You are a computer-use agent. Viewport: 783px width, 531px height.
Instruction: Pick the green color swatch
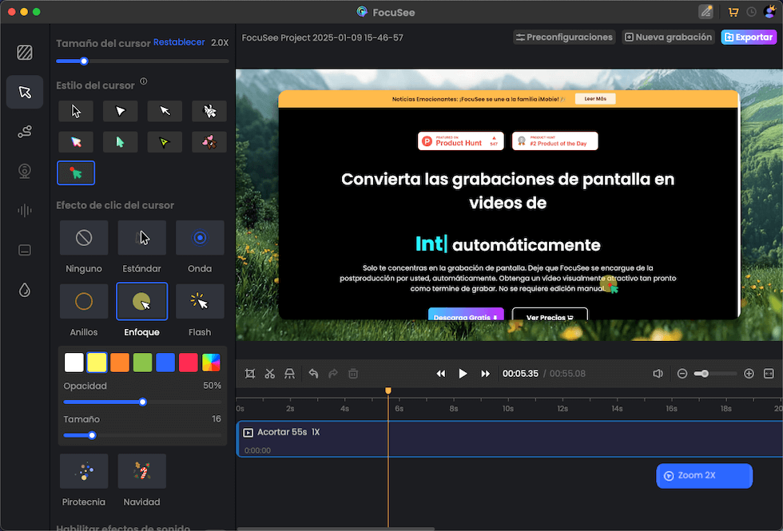[142, 363]
